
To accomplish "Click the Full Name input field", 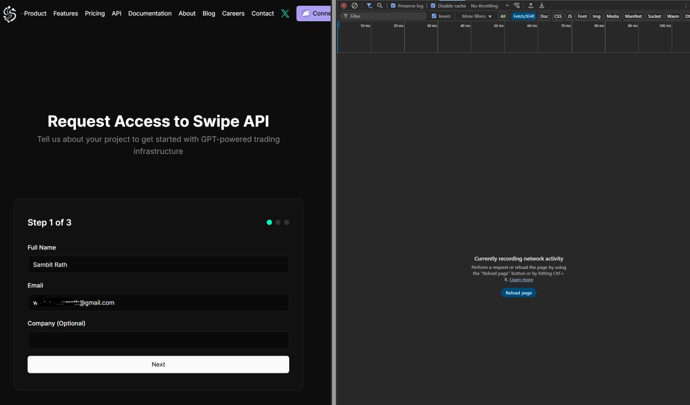I will pyautogui.click(x=158, y=264).
